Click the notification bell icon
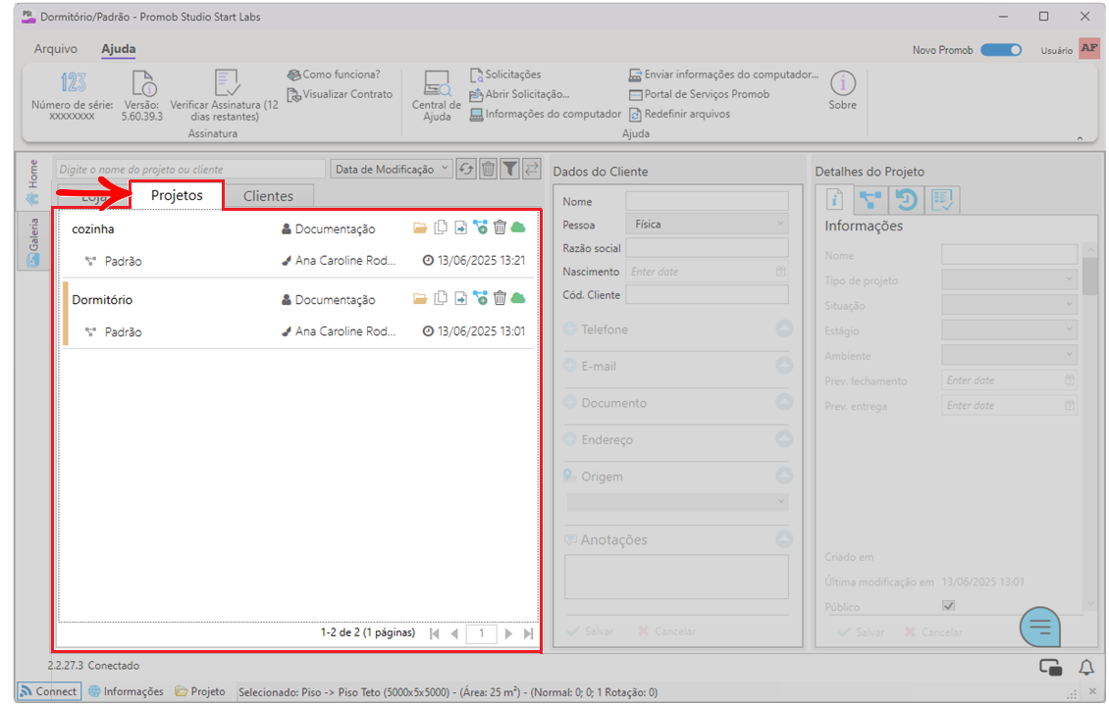 (1086, 667)
